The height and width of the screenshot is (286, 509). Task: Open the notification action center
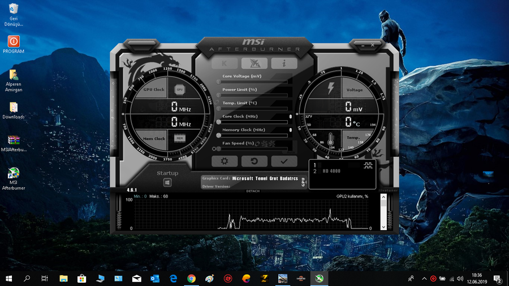[498, 279]
